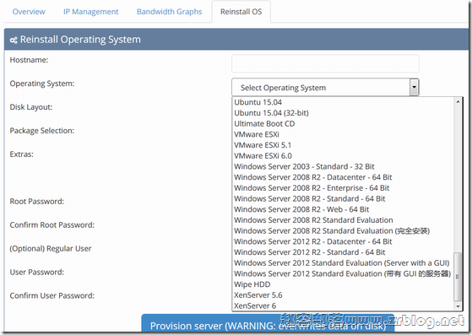Choose Windows Server 2008 R2 Standard 64 Bit
This screenshot has height=335, width=472.
[x=343, y=199]
